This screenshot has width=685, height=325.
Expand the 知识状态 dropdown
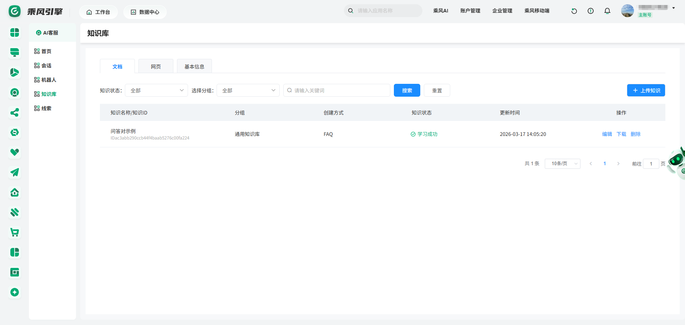point(156,91)
